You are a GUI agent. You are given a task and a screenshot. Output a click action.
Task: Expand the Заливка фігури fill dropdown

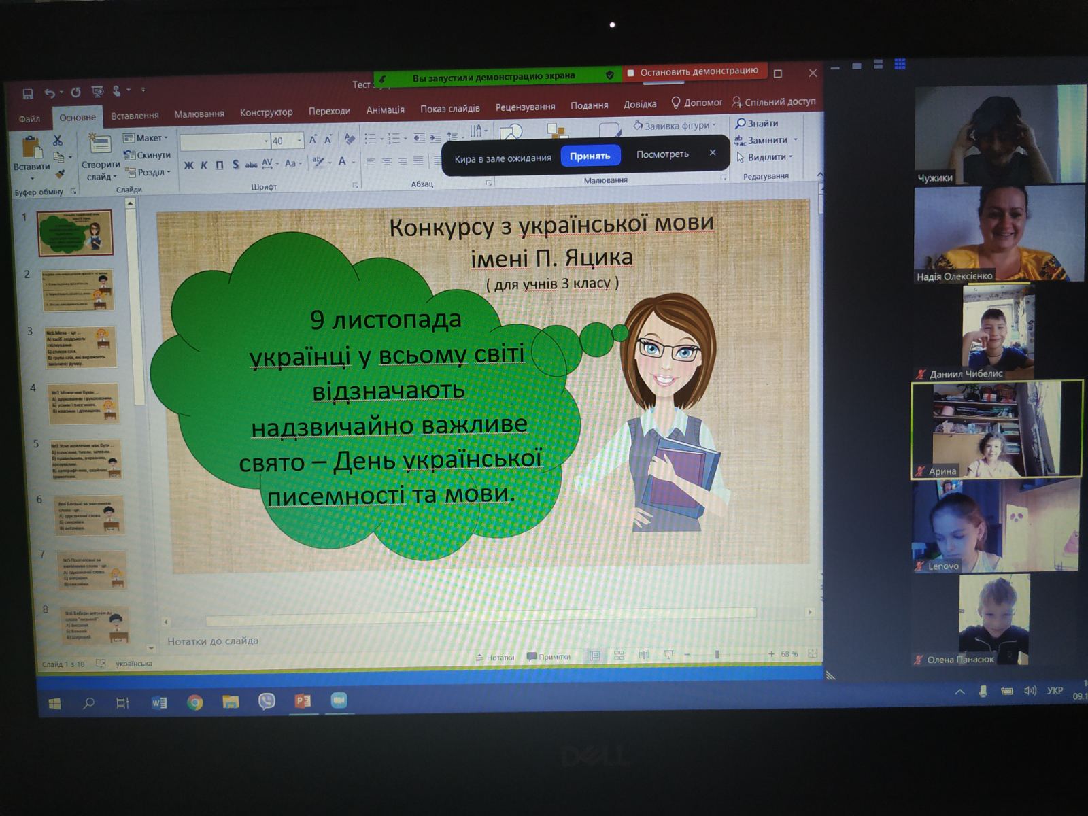(x=714, y=125)
